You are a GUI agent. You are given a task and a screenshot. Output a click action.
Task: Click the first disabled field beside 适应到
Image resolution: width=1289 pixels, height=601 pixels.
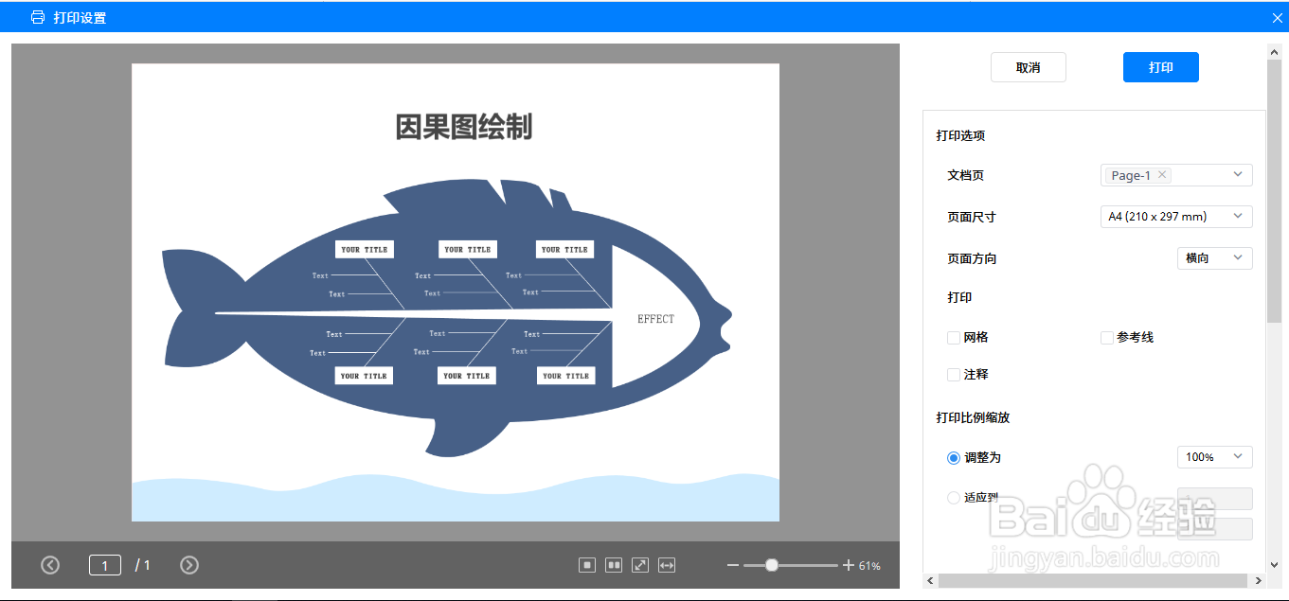pyautogui.click(x=1215, y=499)
